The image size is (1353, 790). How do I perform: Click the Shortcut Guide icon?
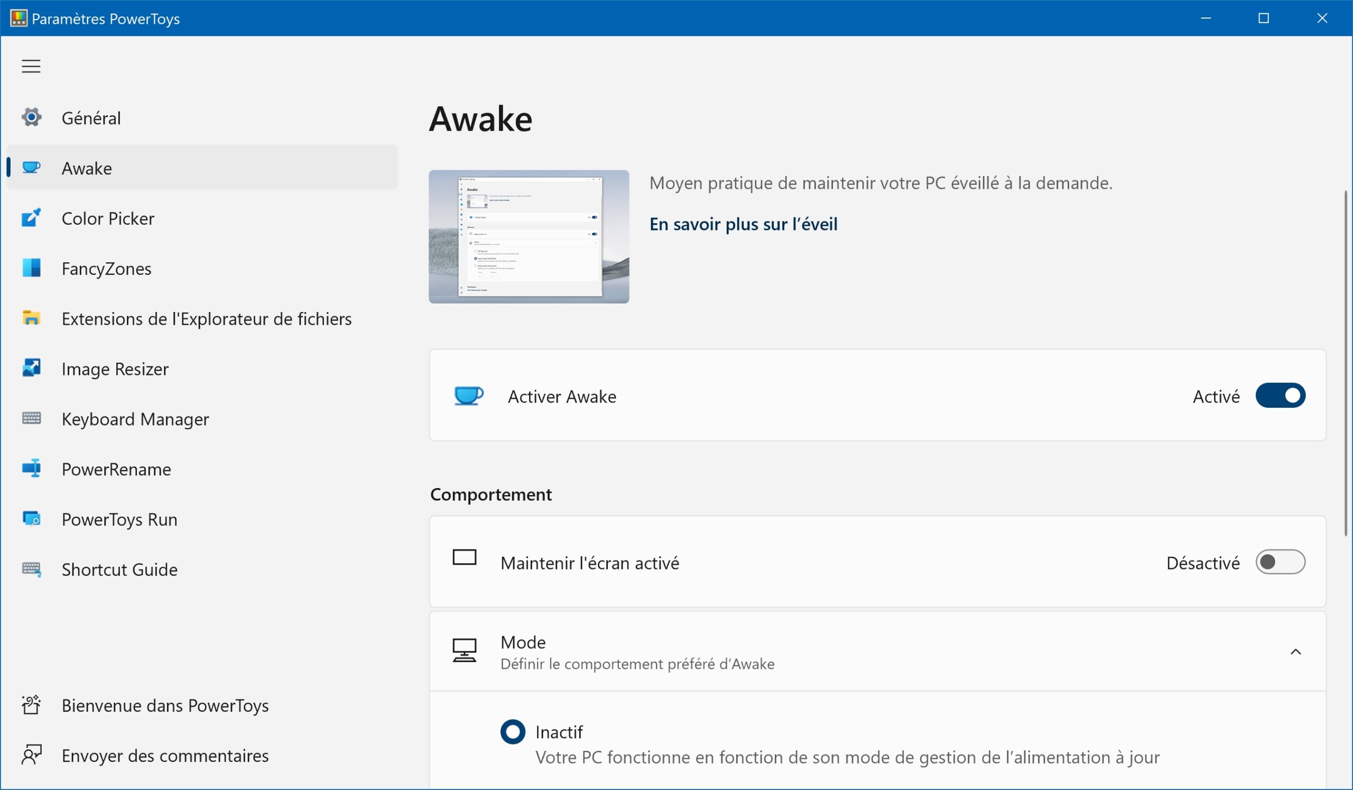click(x=32, y=569)
